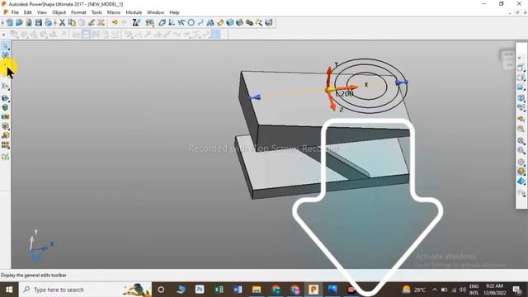The width and height of the screenshot is (528, 297).
Task: Open Excel from taskbar
Action: point(219,290)
